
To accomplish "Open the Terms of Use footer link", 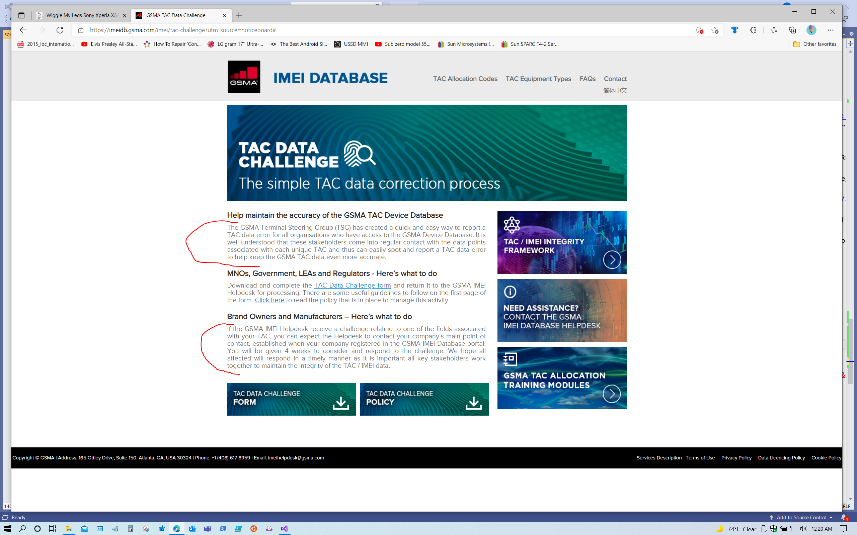I will 700,458.
